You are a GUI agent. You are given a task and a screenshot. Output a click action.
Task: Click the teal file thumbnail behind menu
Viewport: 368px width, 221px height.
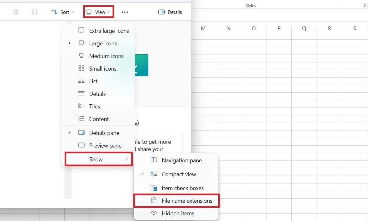click(x=142, y=65)
